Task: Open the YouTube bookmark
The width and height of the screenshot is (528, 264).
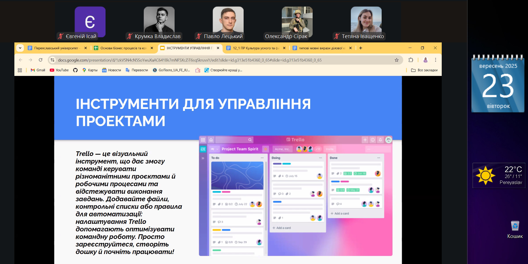Action: [x=59, y=70]
